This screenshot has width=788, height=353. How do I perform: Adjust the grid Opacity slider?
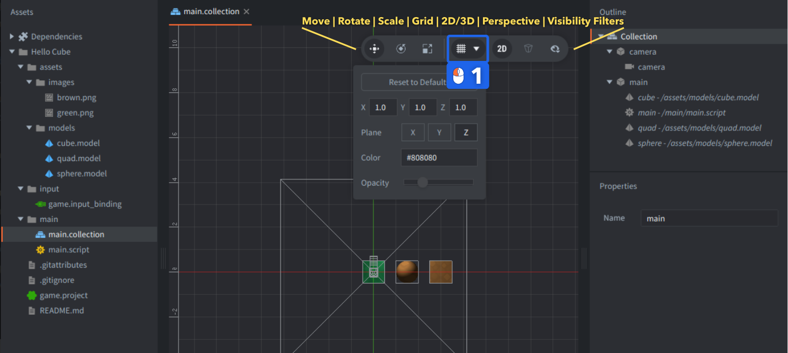click(x=423, y=183)
